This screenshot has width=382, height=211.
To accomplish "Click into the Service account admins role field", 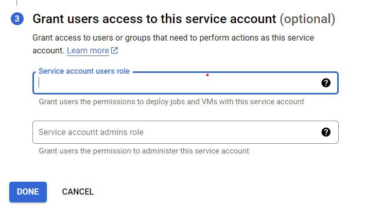I will click(175, 132).
